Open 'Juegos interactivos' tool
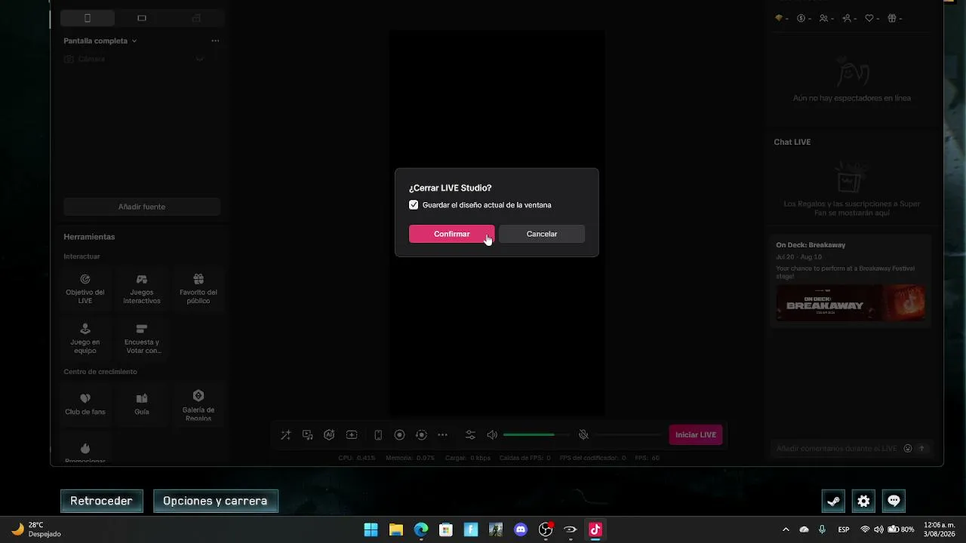This screenshot has height=543, width=966. [142, 289]
